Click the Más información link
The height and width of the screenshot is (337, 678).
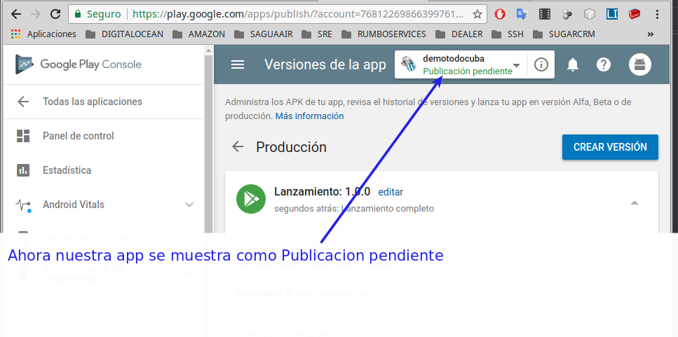click(x=310, y=116)
